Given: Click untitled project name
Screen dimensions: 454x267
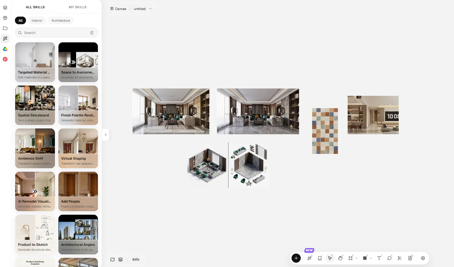Looking at the screenshot, I should 140,9.
